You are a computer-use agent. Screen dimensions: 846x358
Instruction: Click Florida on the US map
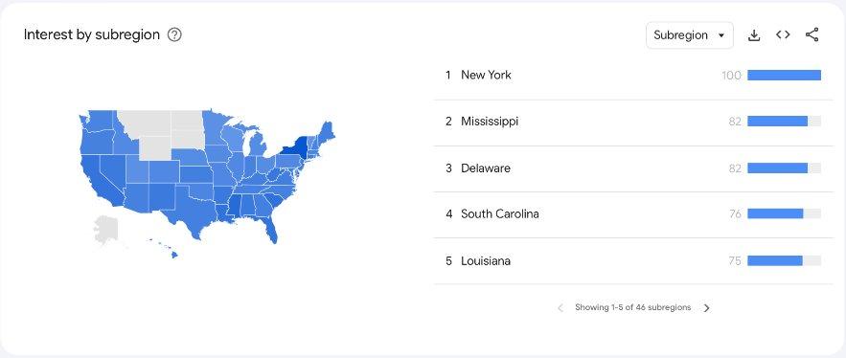point(271,228)
